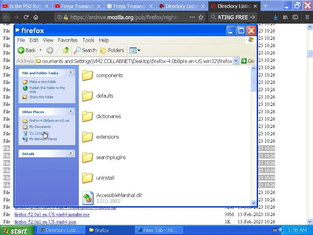The width and height of the screenshot is (313, 235).
Task: Open the Help menu in Explorer
Action: click(104, 40)
